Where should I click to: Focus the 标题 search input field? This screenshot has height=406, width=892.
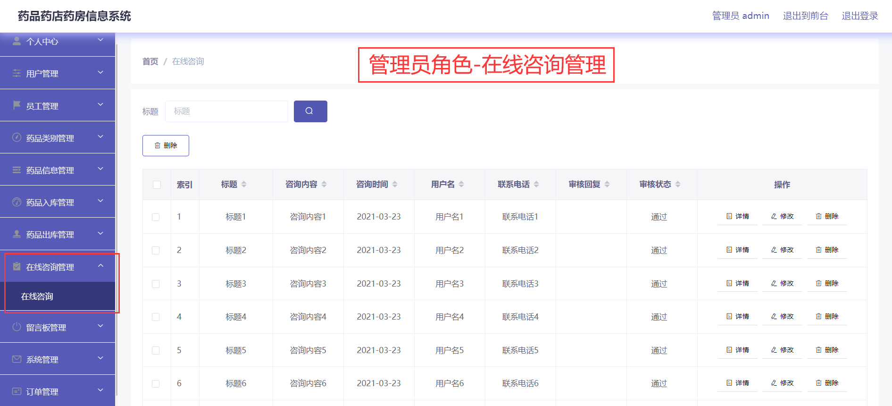pos(226,111)
